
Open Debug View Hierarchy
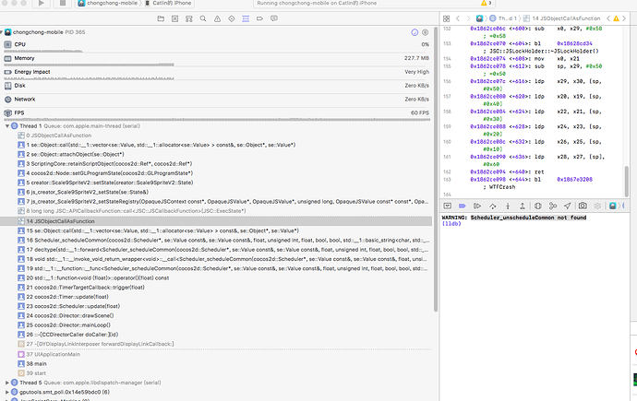pyautogui.click(x=538, y=206)
